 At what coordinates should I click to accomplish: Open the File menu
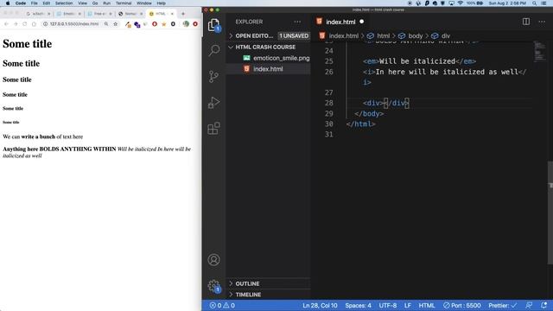[35, 3]
